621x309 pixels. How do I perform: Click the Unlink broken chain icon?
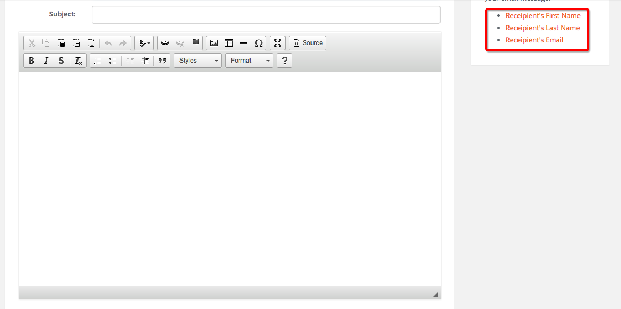click(x=180, y=43)
